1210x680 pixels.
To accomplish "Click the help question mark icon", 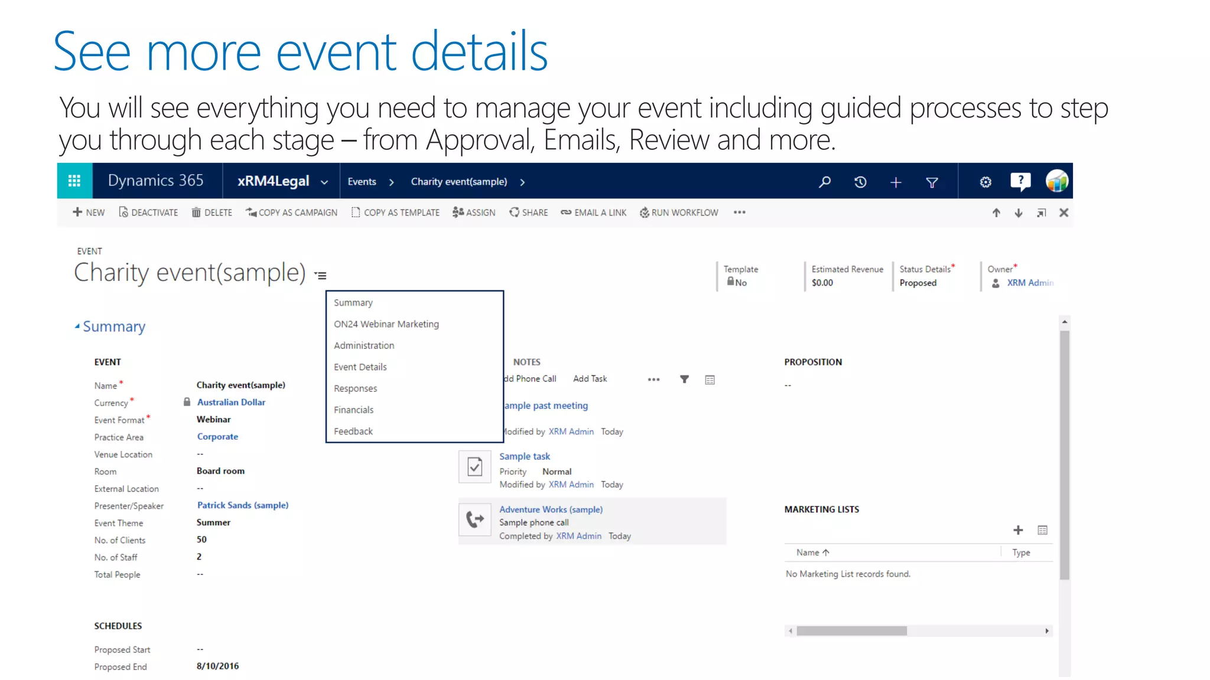I will point(1020,181).
